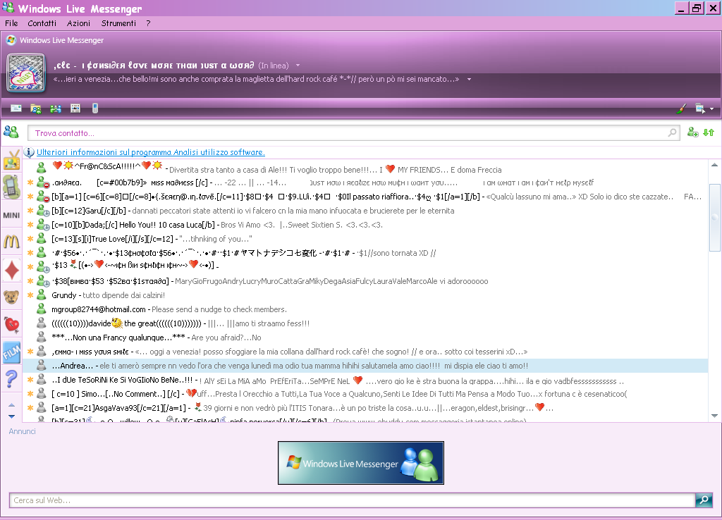This screenshot has height=520, width=722.
Task: Expand the personal message dropdown arrow
Action: pyautogui.click(x=469, y=79)
